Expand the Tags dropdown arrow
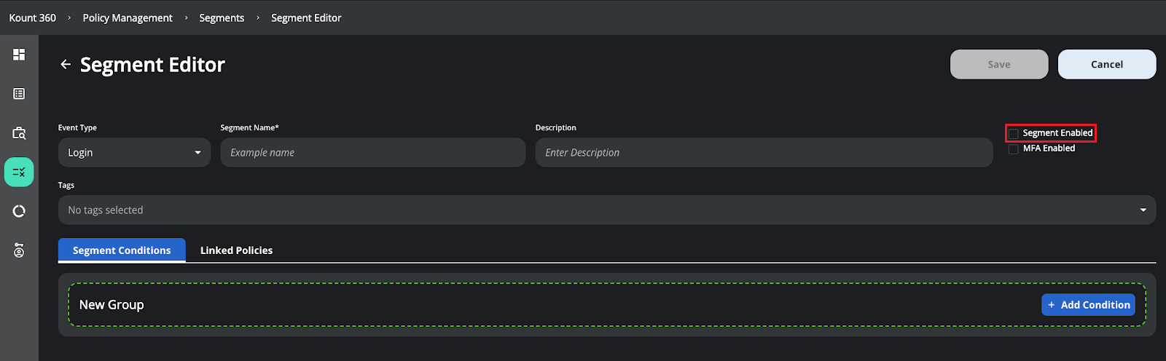1166x361 pixels. pyautogui.click(x=1143, y=210)
